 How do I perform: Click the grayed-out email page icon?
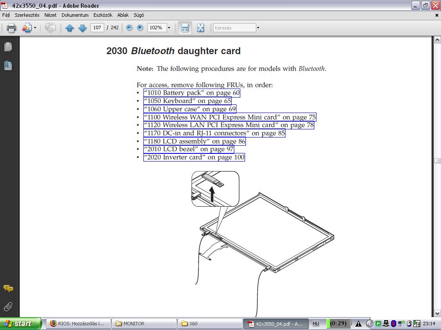(x=50, y=28)
